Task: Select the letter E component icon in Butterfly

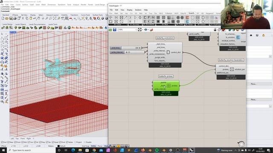Action: (x=145, y=22)
